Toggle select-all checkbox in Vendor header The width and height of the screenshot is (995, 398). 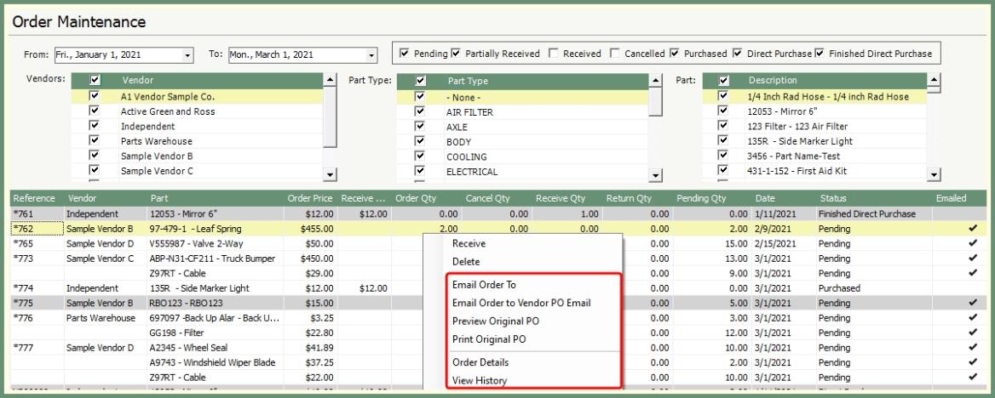[95, 80]
